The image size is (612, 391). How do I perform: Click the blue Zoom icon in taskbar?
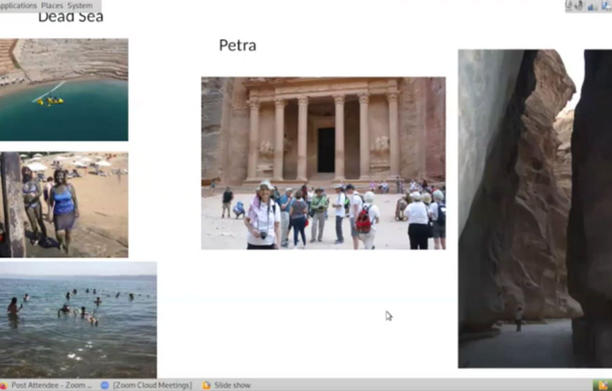(104, 385)
